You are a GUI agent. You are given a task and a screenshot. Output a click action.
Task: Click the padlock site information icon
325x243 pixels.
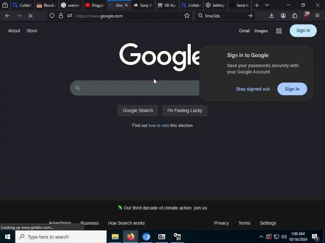61,16
